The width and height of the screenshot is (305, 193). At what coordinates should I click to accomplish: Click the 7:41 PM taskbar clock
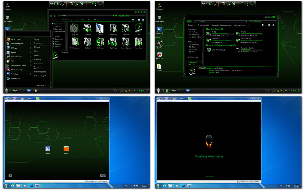[142, 91]
